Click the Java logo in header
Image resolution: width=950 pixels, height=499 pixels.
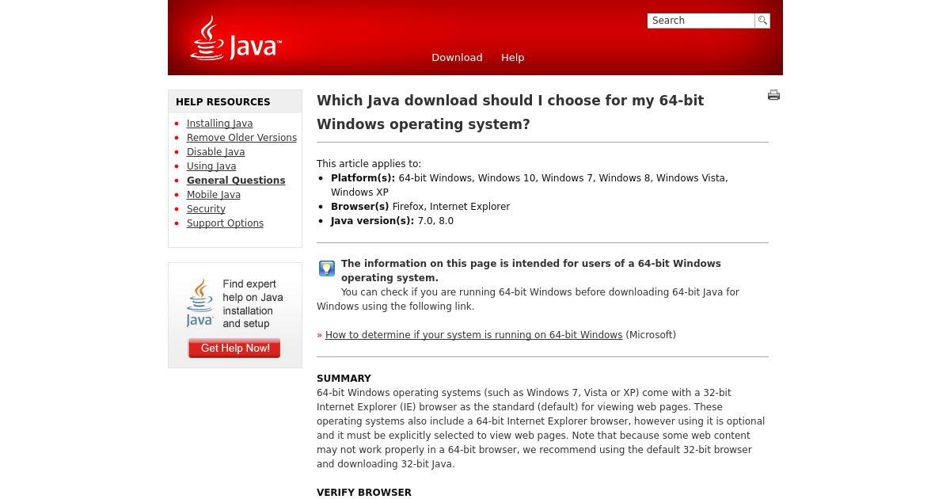235,38
